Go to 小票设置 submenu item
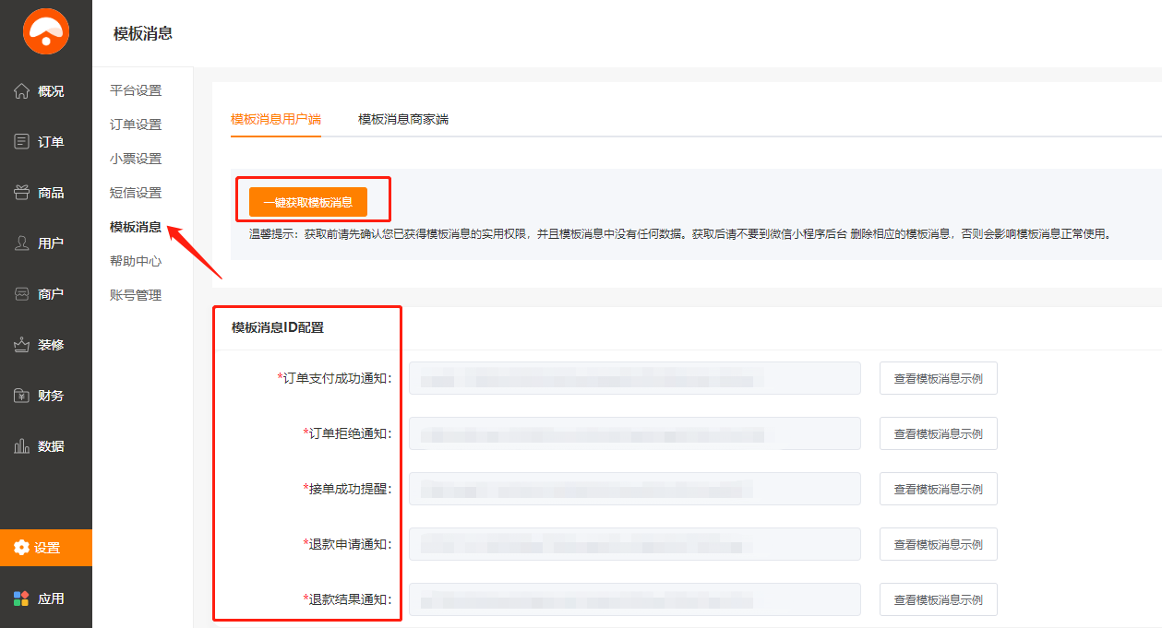 pos(136,159)
